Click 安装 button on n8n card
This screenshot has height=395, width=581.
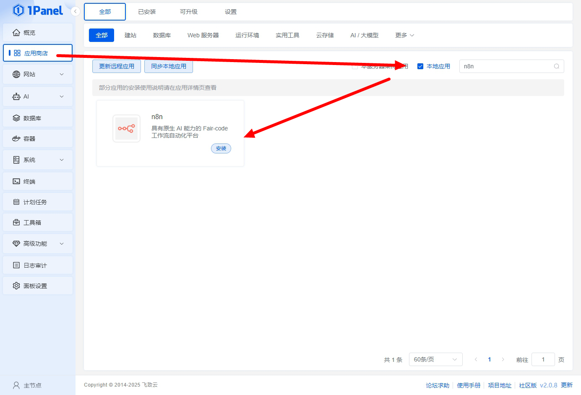(x=221, y=148)
